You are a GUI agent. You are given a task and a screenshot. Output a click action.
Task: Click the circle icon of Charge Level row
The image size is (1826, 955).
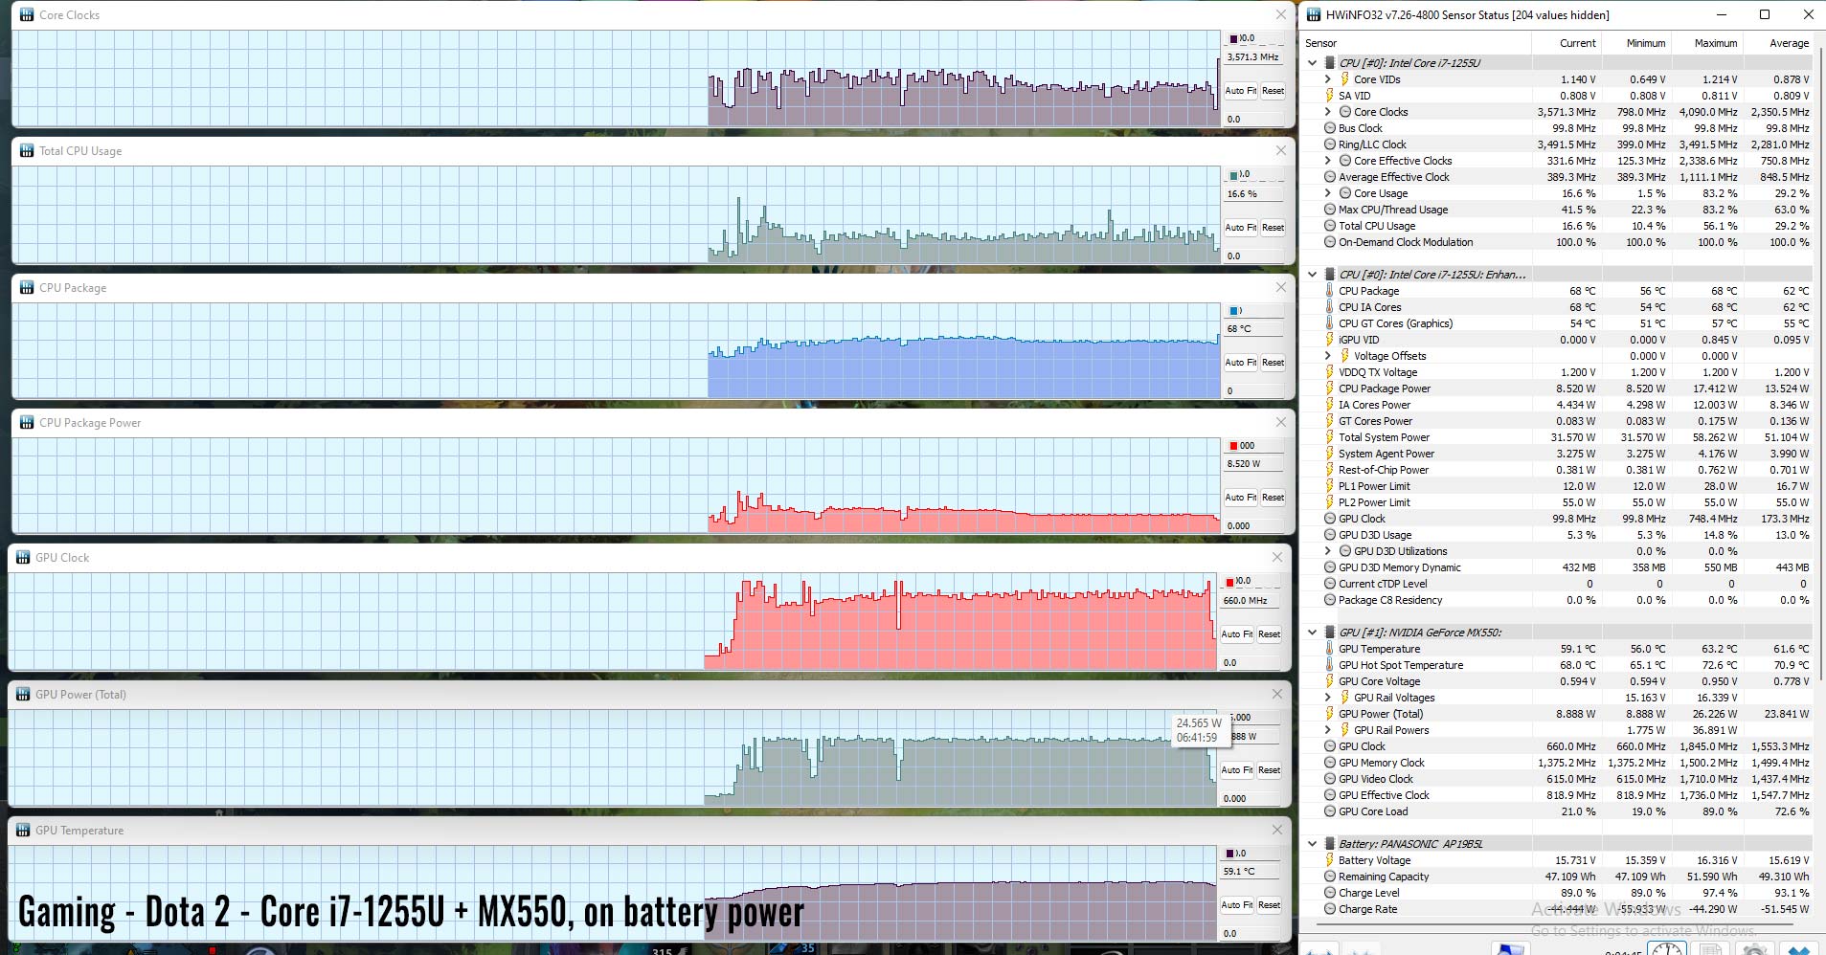(1329, 893)
